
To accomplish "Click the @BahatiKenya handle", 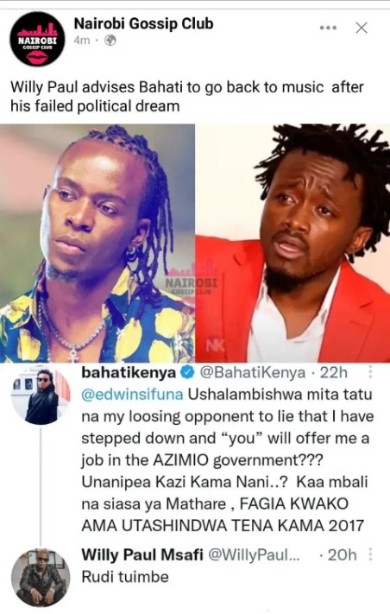I will tap(252, 372).
